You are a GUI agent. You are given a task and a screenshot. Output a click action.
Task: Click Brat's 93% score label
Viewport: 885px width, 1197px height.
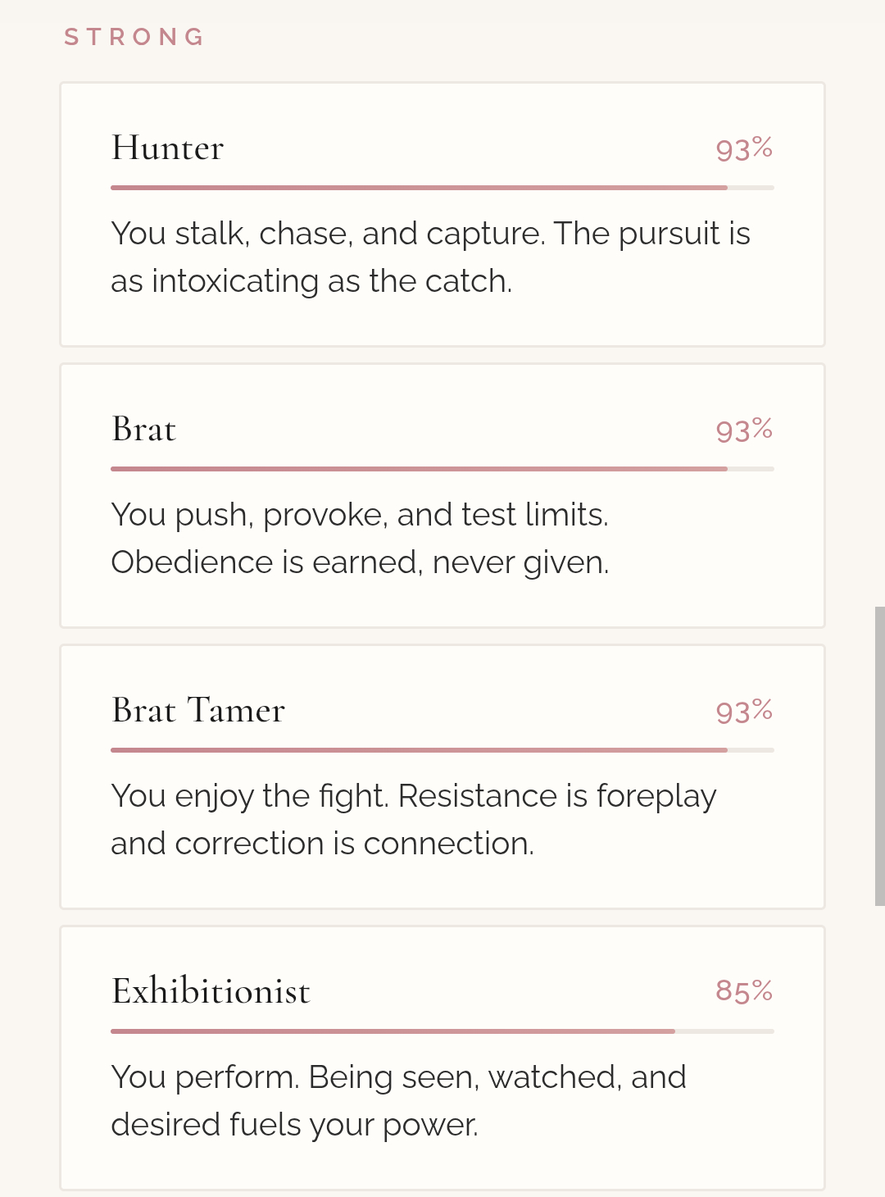[x=743, y=430]
